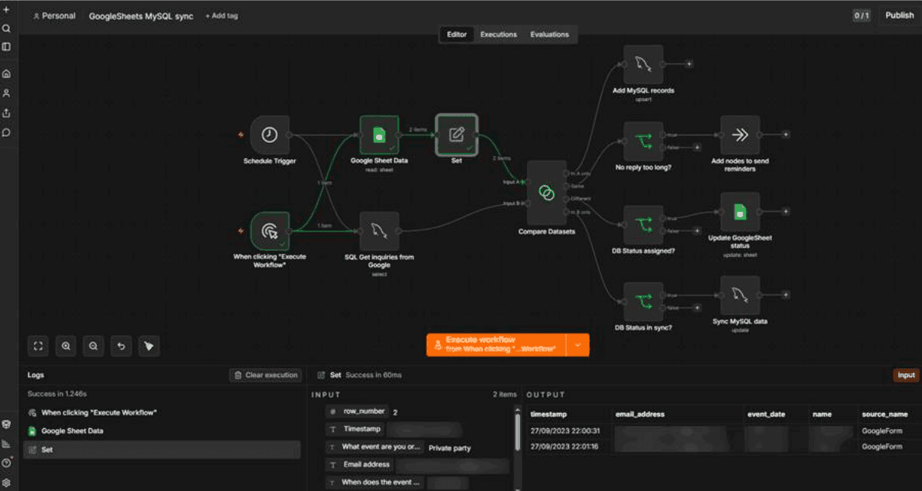Select the Google Sheet Data node

coord(379,135)
